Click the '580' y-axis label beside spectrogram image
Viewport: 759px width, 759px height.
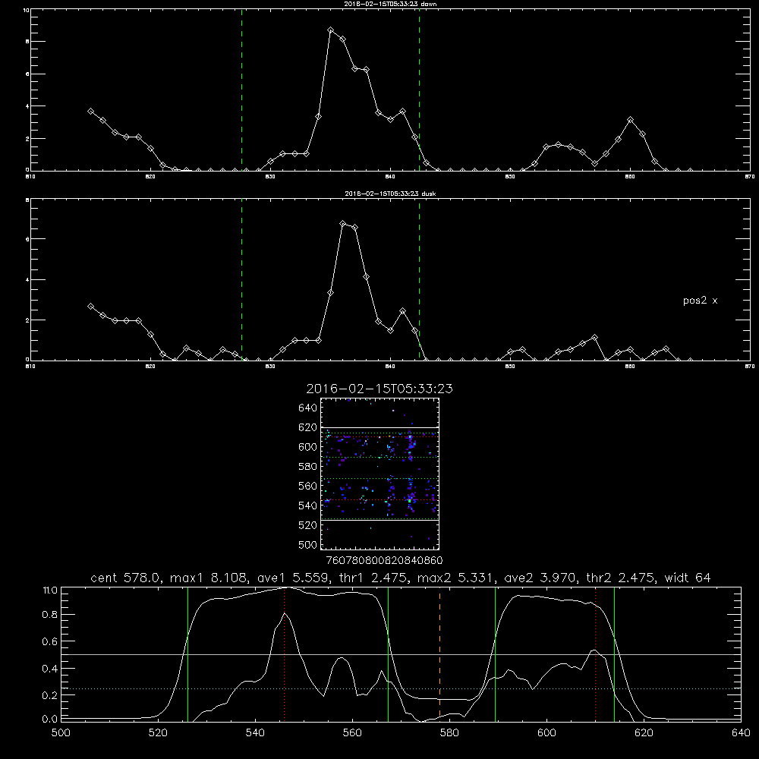point(308,467)
